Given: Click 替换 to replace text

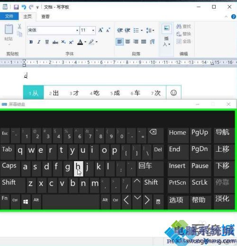Looking at the screenshot, I should click(183, 34).
